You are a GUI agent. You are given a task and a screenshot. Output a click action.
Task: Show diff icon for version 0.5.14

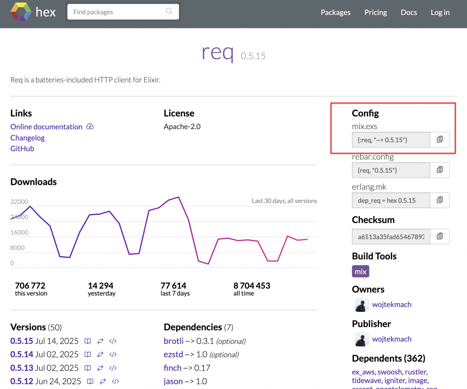coord(100,354)
